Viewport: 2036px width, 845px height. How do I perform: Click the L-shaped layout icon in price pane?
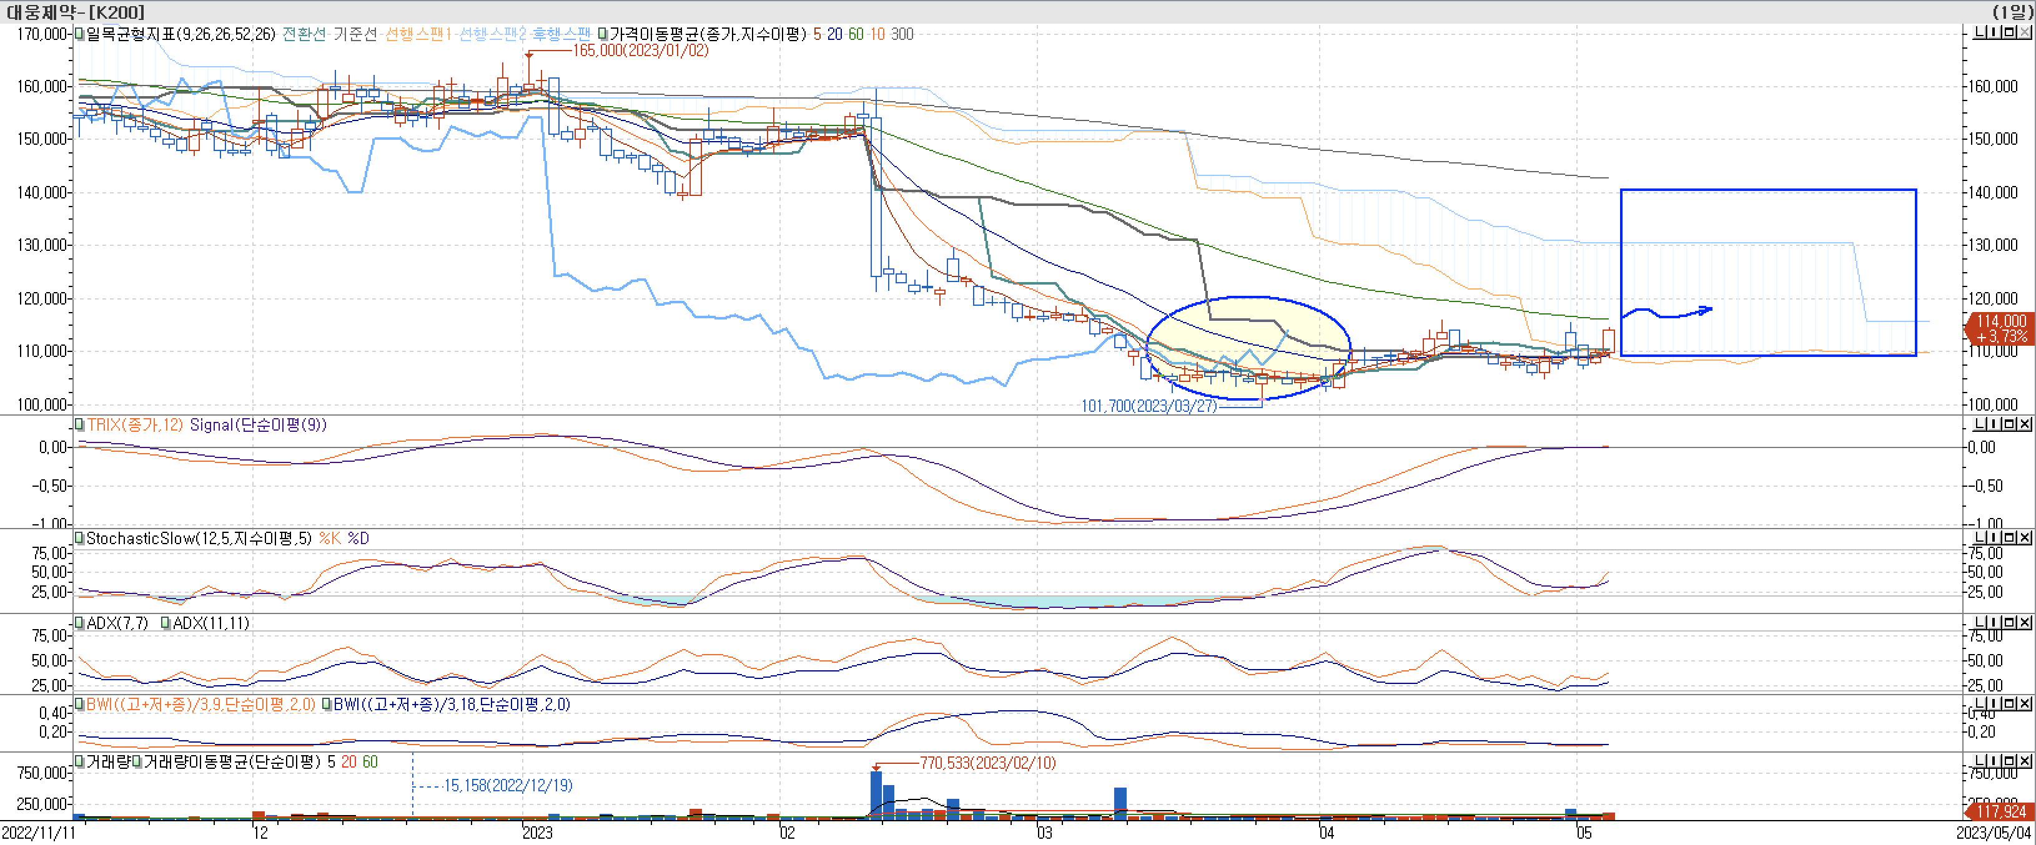(1980, 32)
